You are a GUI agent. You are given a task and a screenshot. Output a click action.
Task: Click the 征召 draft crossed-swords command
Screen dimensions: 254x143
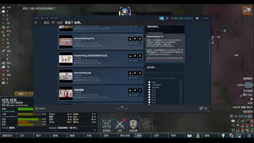pos(120,125)
